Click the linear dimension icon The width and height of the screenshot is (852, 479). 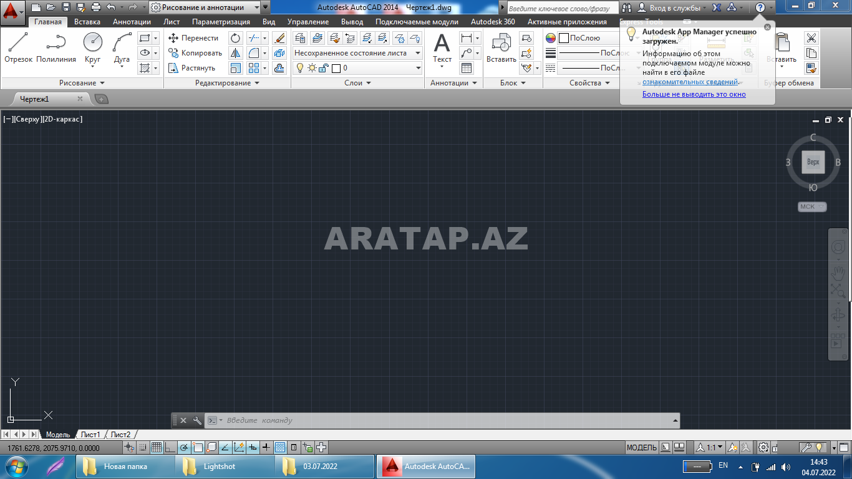(467, 38)
